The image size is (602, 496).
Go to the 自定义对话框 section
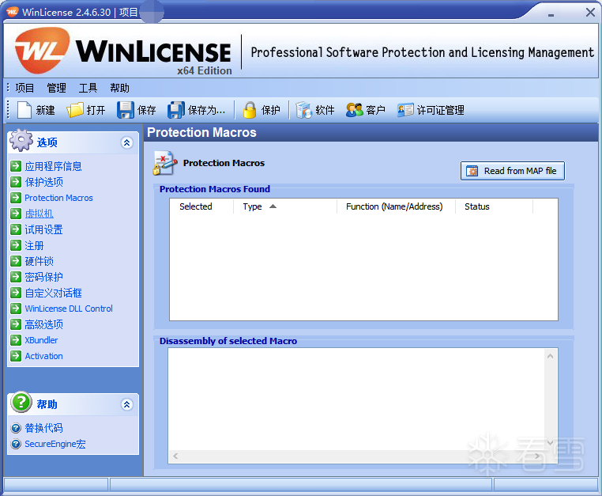point(53,293)
